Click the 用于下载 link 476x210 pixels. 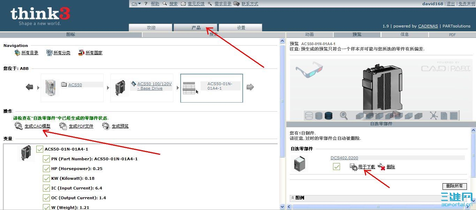click(x=367, y=167)
